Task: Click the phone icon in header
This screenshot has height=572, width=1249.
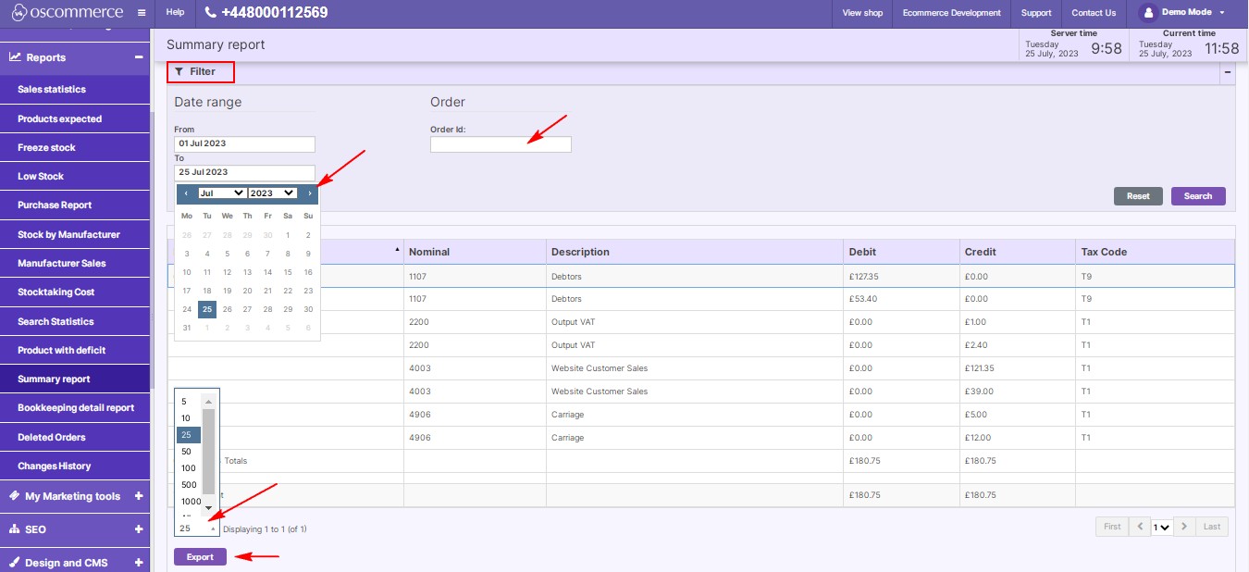Action: pyautogui.click(x=210, y=13)
